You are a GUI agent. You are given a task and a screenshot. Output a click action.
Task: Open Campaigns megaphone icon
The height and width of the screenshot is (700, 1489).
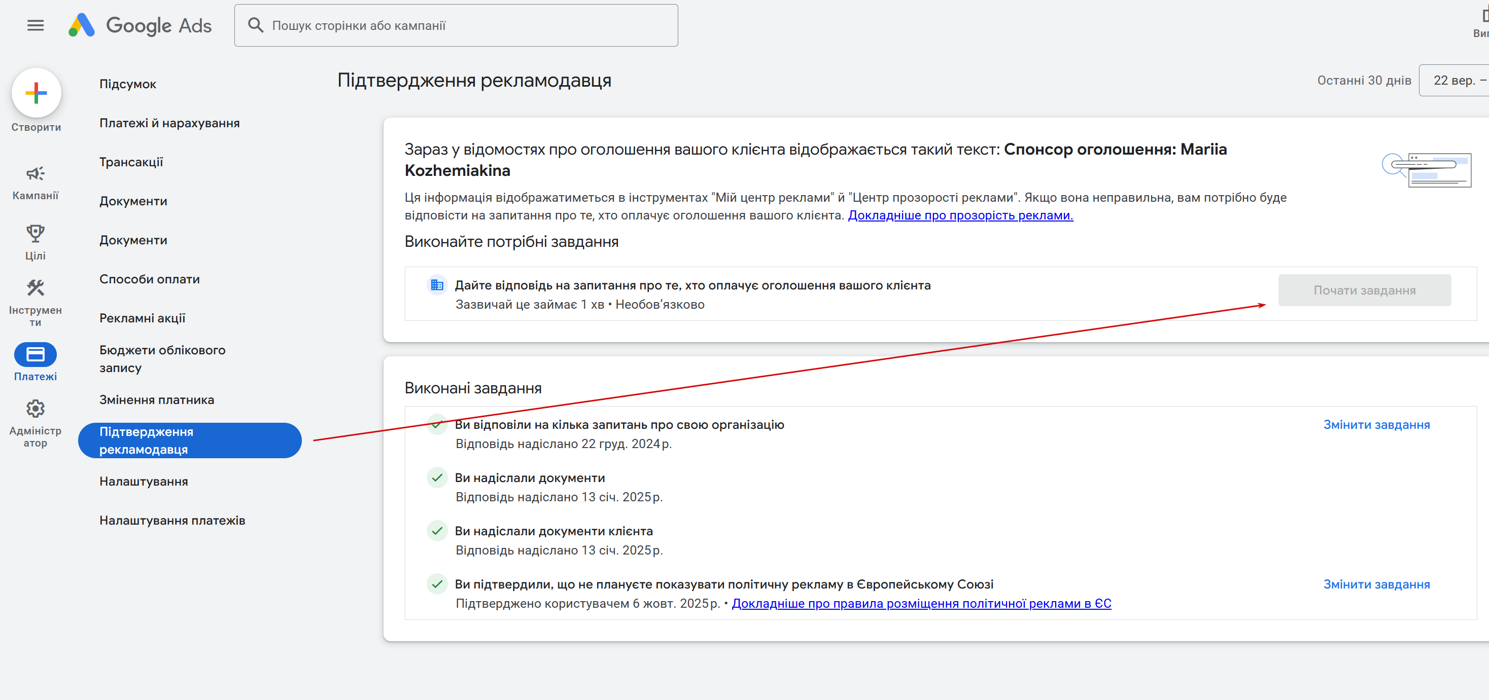(36, 174)
